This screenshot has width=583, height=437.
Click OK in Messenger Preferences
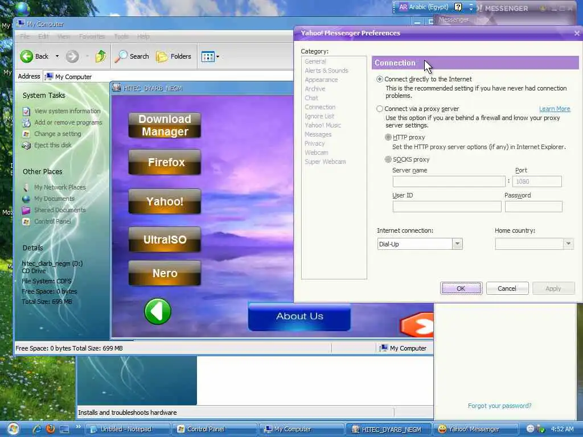(x=461, y=288)
